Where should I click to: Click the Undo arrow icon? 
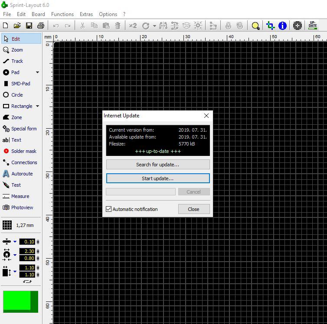pos(56,26)
